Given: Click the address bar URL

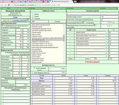Looking at the screenshot, I should 37,5.
